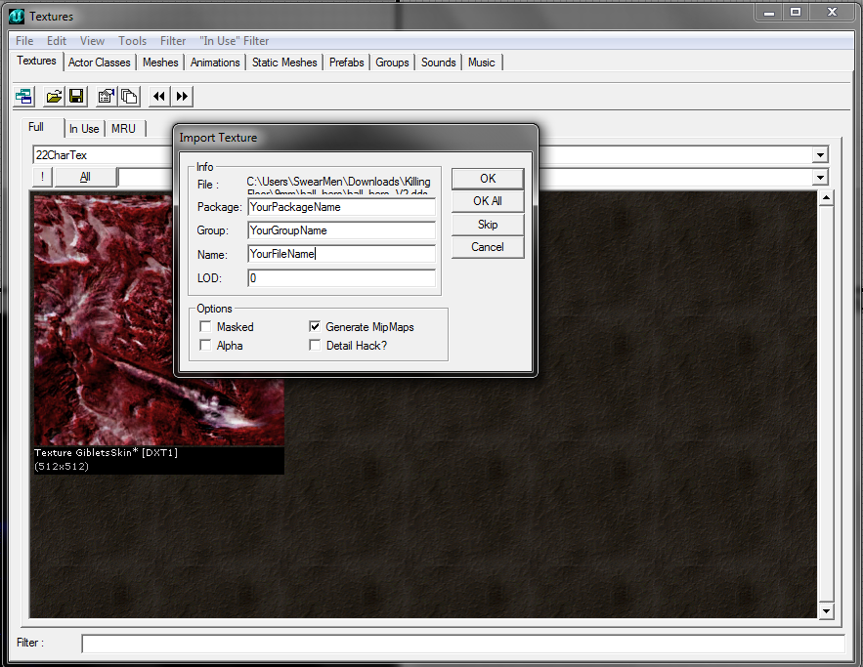Click the Skip button
863x667 pixels.
pyautogui.click(x=488, y=225)
